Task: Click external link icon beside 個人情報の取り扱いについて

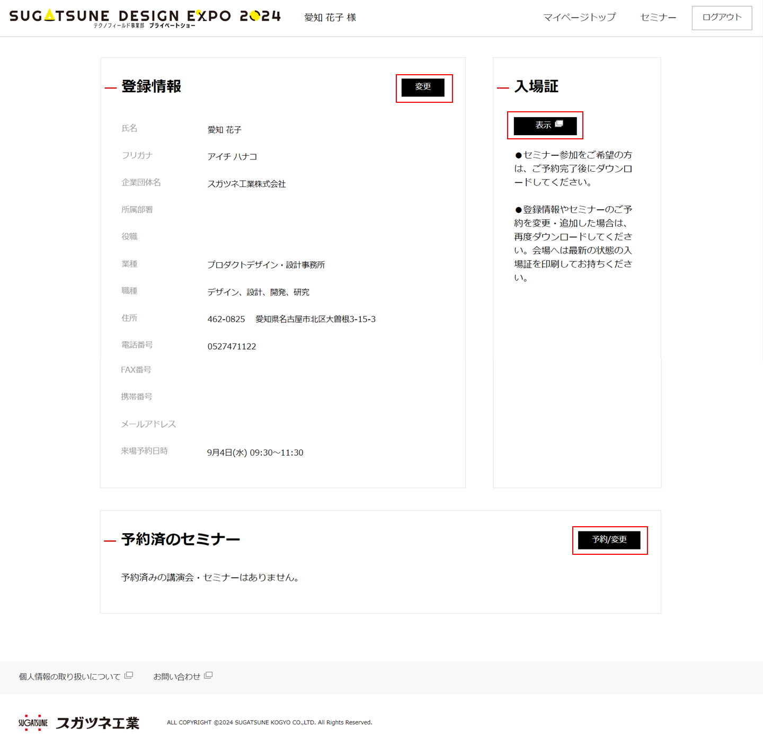Action: coord(129,676)
